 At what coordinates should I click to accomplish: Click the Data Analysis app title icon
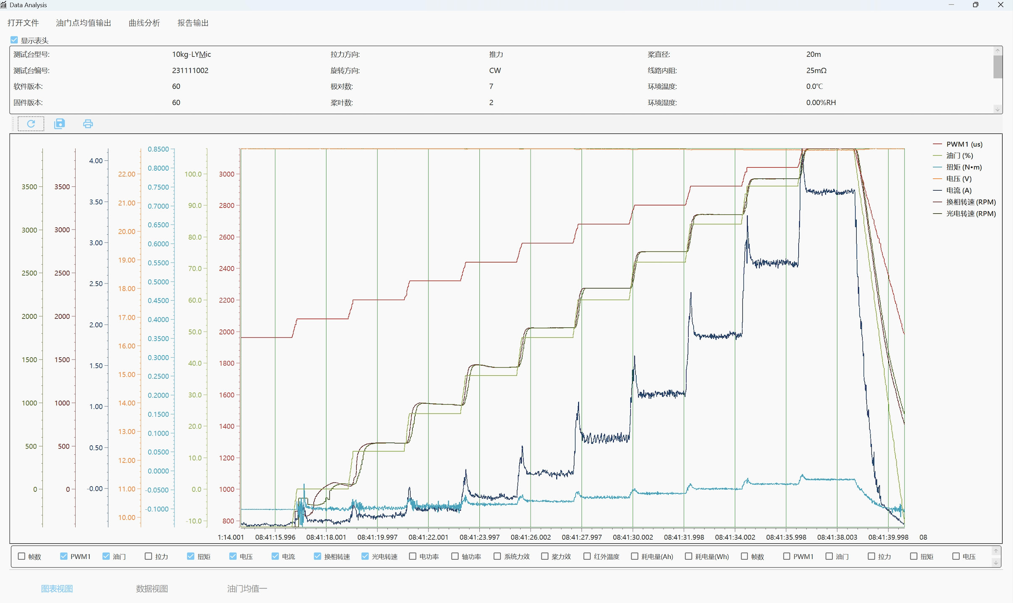click(x=4, y=5)
